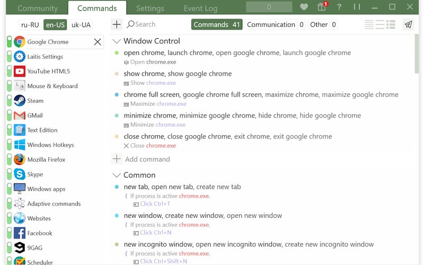Toggle the Steam collection switch

(x=9, y=101)
